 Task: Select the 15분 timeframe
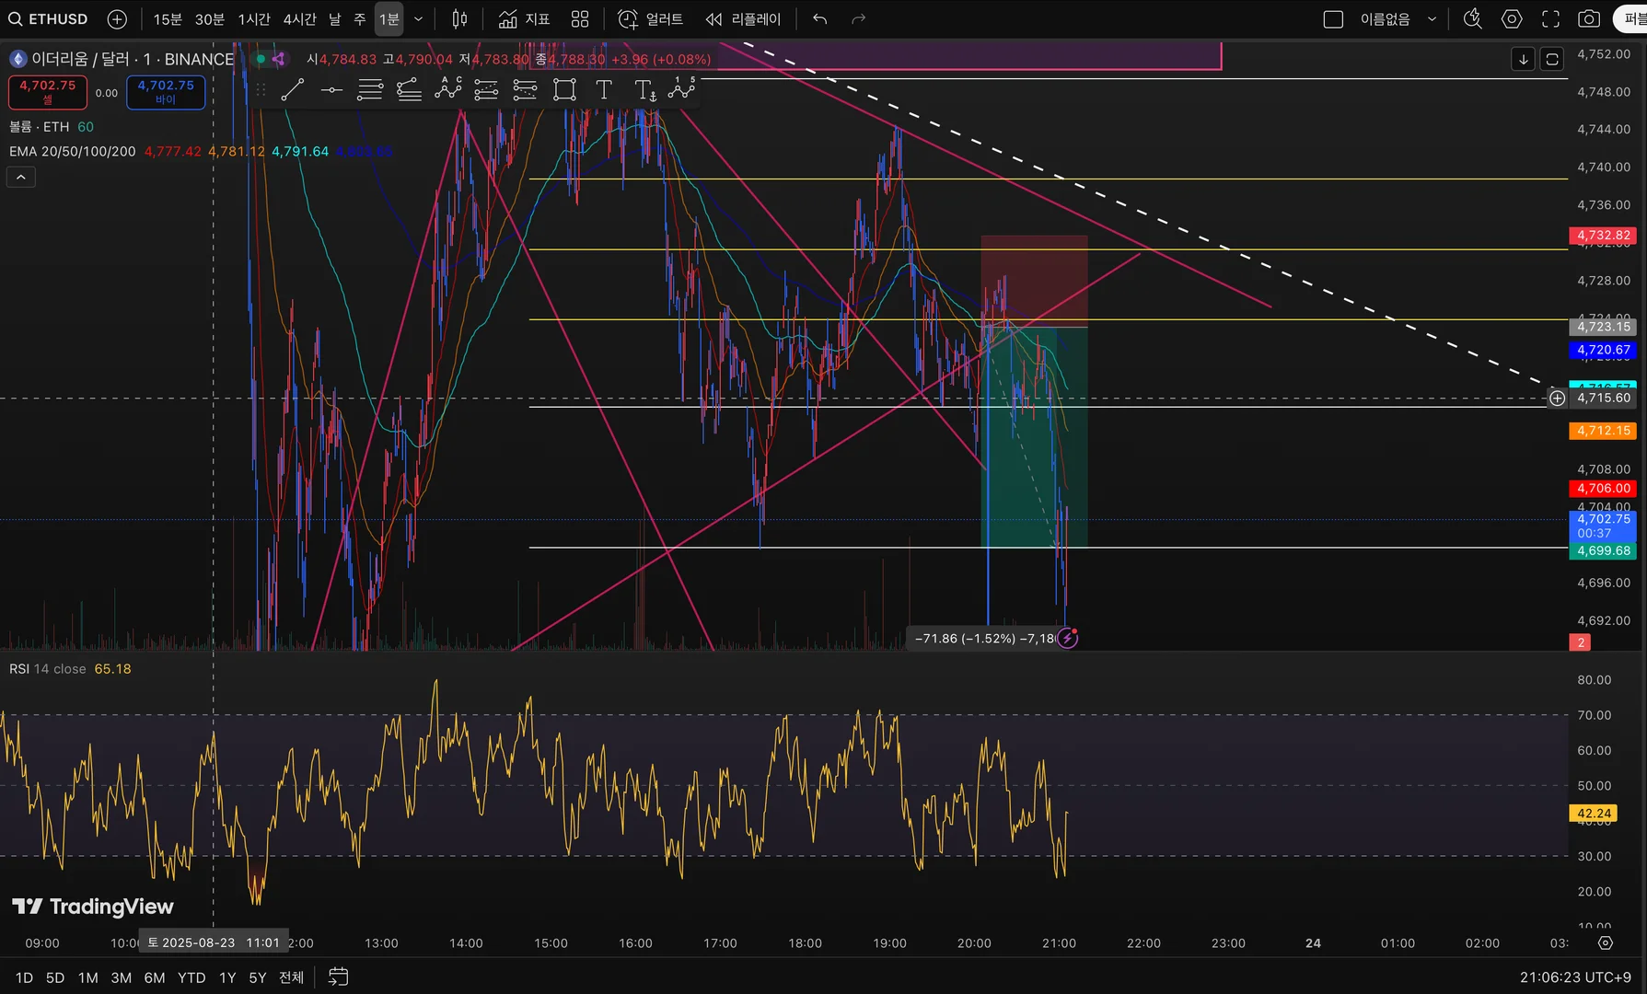point(168,18)
